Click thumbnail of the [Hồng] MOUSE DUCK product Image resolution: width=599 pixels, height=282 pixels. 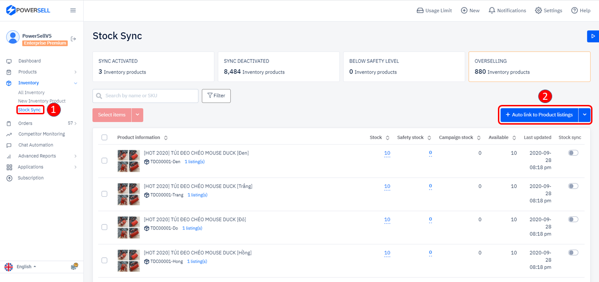[x=129, y=261]
